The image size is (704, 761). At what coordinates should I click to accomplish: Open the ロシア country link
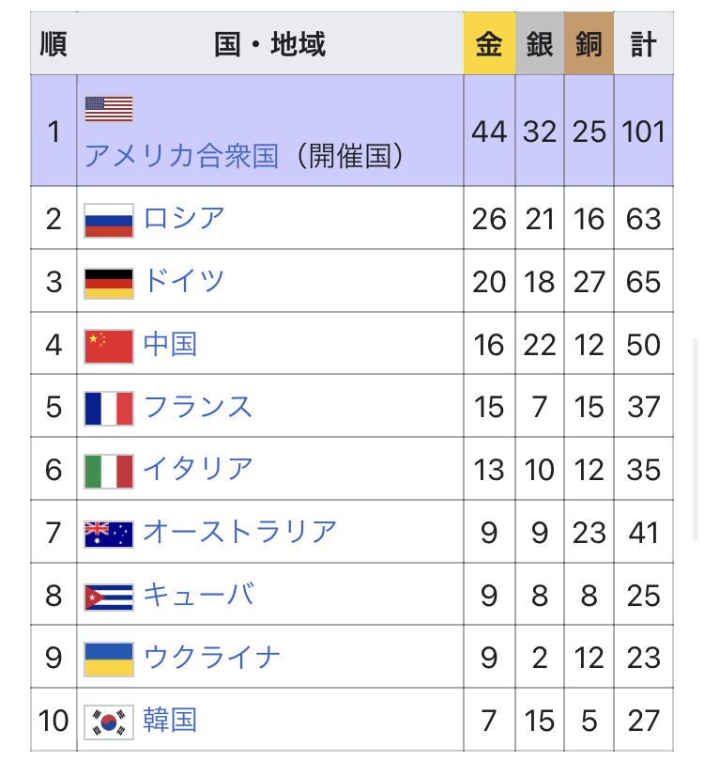(184, 218)
